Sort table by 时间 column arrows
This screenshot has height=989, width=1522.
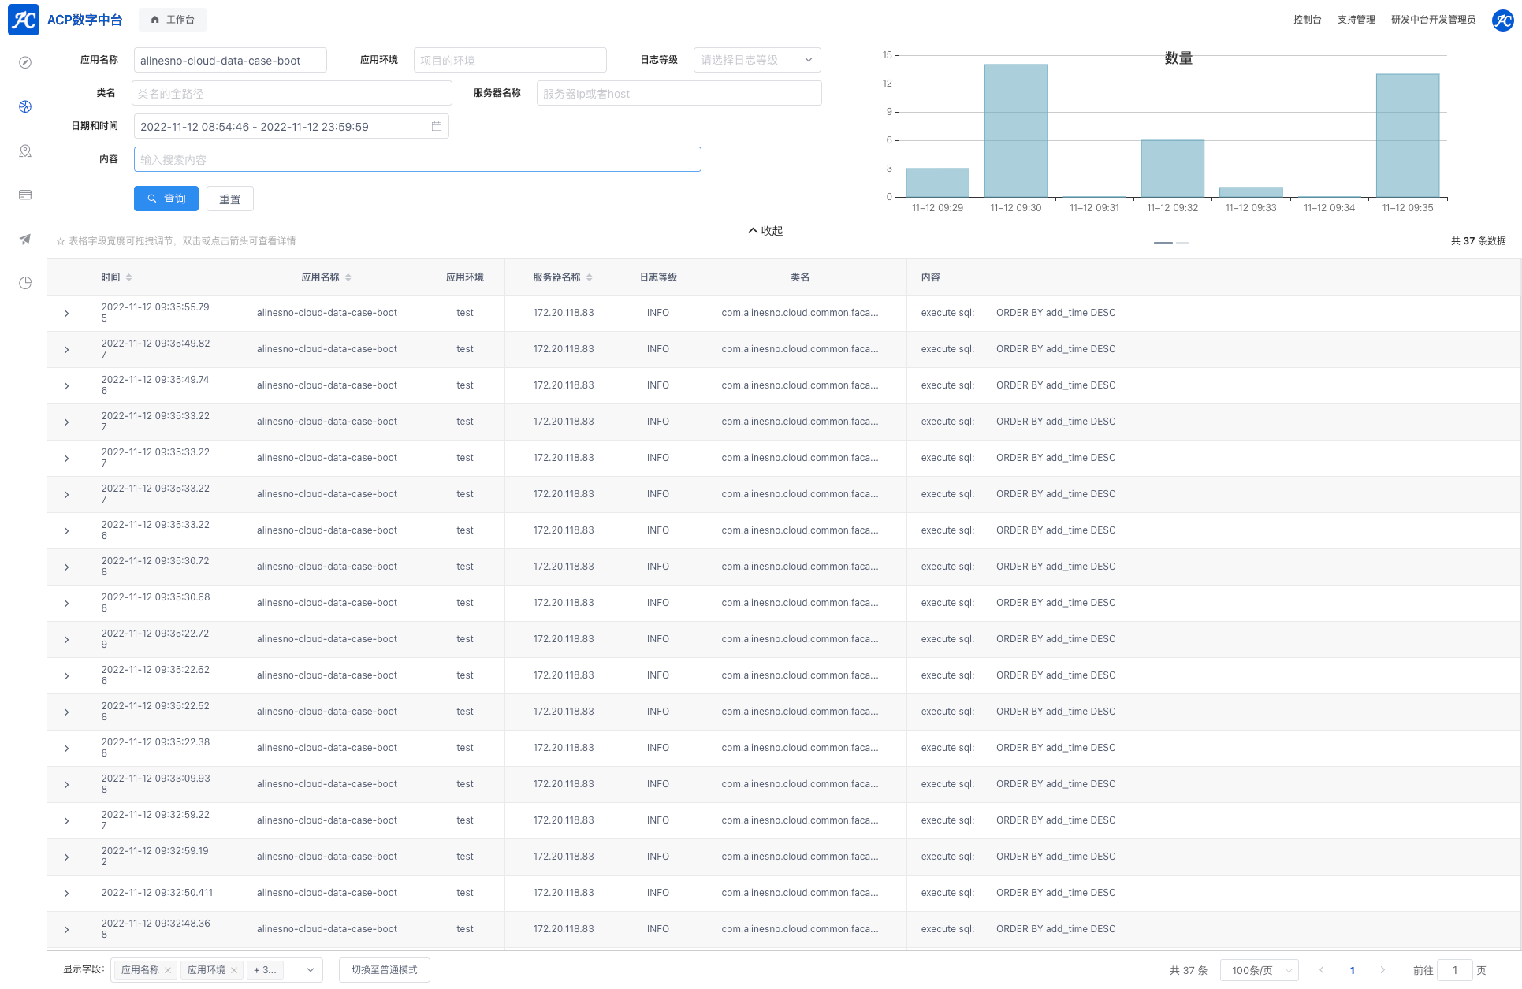tap(129, 277)
